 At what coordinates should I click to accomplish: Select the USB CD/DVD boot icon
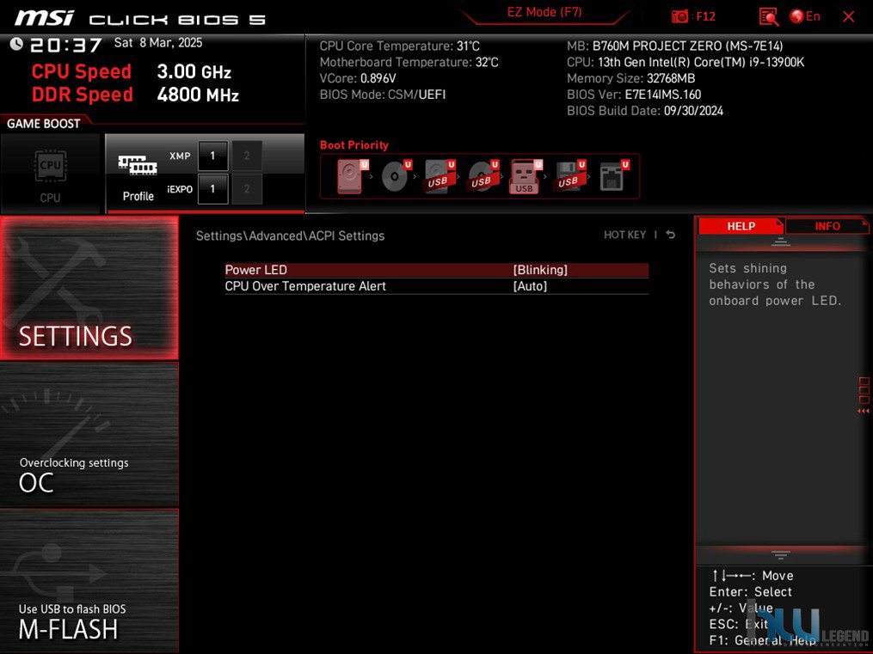tap(483, 176)
